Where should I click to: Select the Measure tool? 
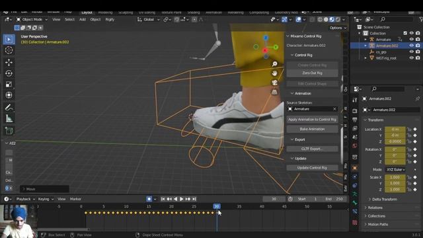pyautogui.click(x=9, y=118)
